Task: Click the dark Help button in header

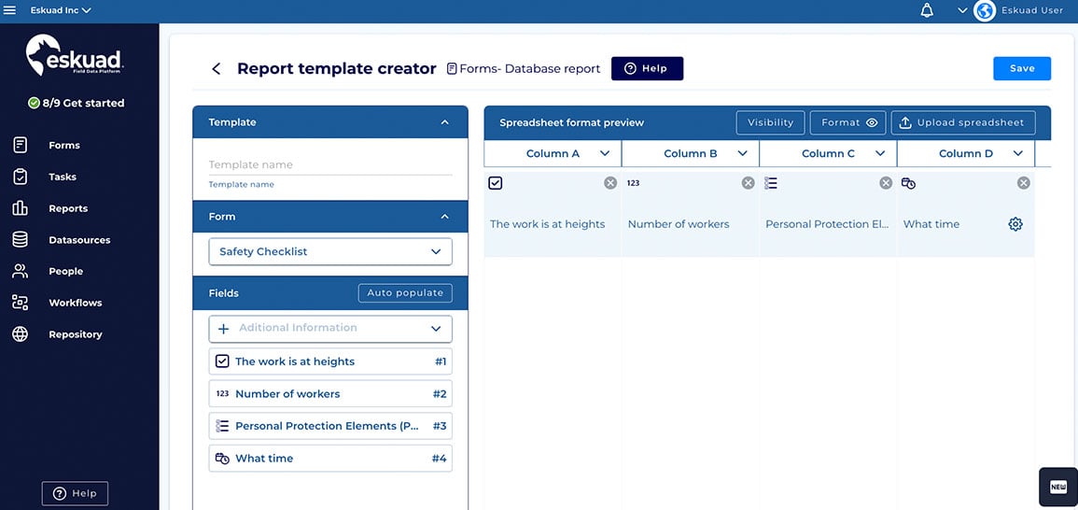Action: (647, 69)
